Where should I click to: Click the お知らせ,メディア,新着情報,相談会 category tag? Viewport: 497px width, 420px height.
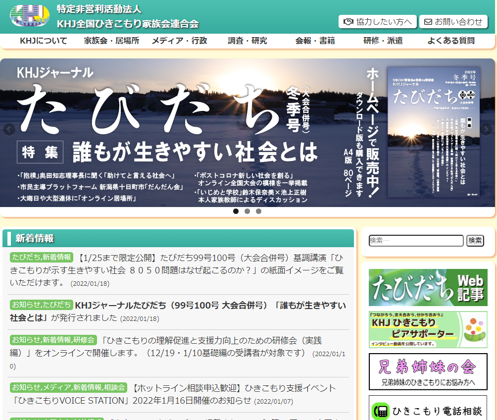[x=68, y=387]
